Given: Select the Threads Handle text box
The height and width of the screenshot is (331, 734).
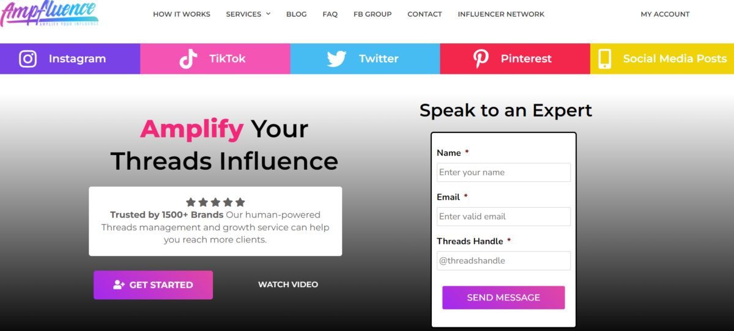Looking at the screenshot, I should 503,261.
